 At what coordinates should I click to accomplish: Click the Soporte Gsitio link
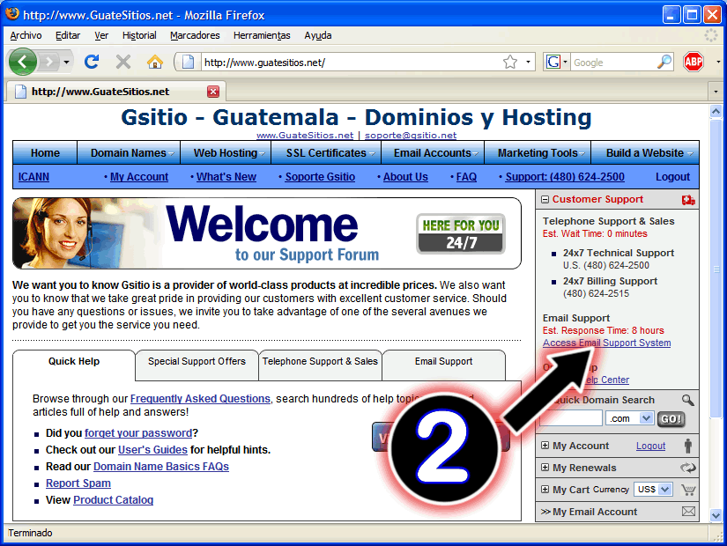(x=320, y=177)
